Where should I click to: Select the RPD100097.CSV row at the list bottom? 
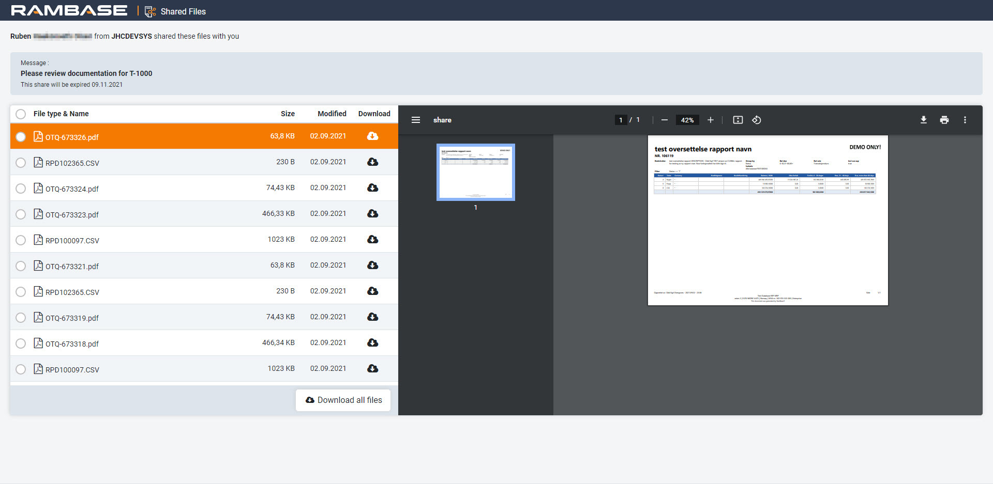point(21,369)
